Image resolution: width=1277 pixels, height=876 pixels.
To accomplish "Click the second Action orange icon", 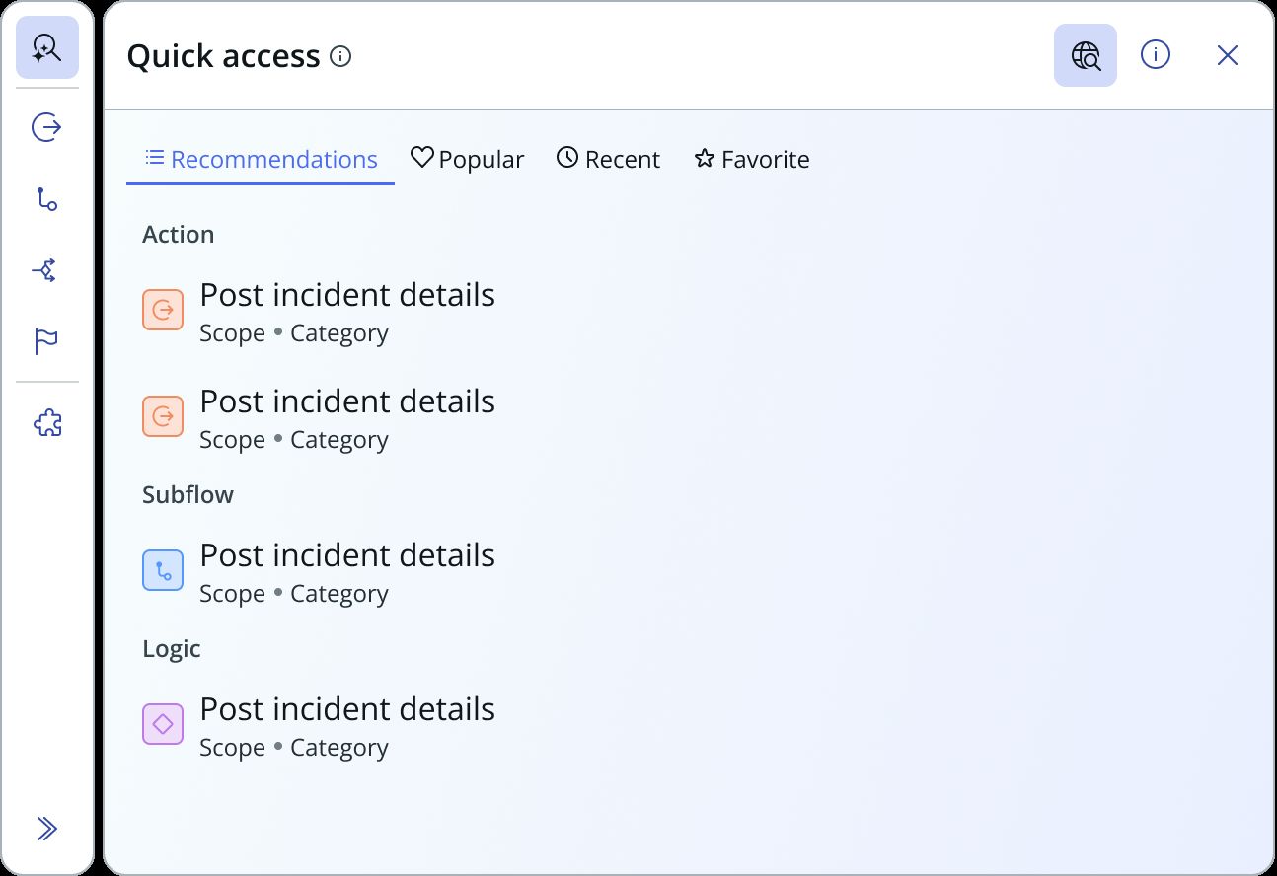I will [163, 416].
